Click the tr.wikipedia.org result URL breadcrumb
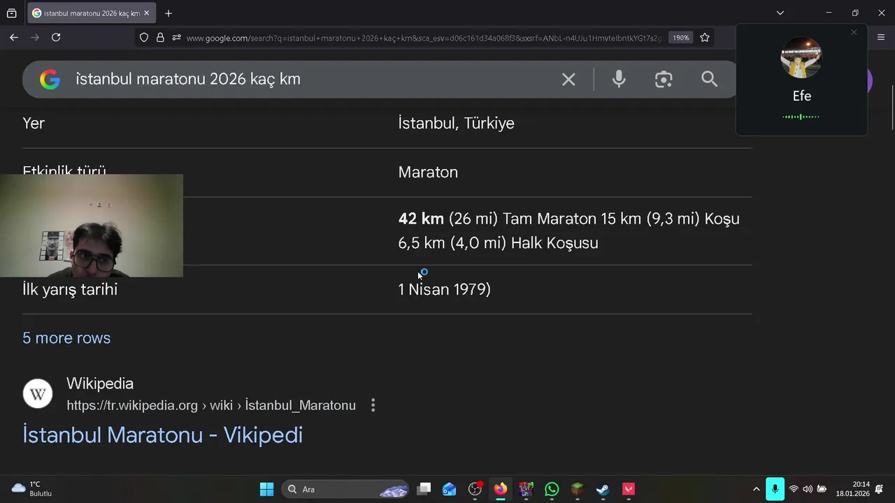 pyautogui.click(x=211, y=405)
